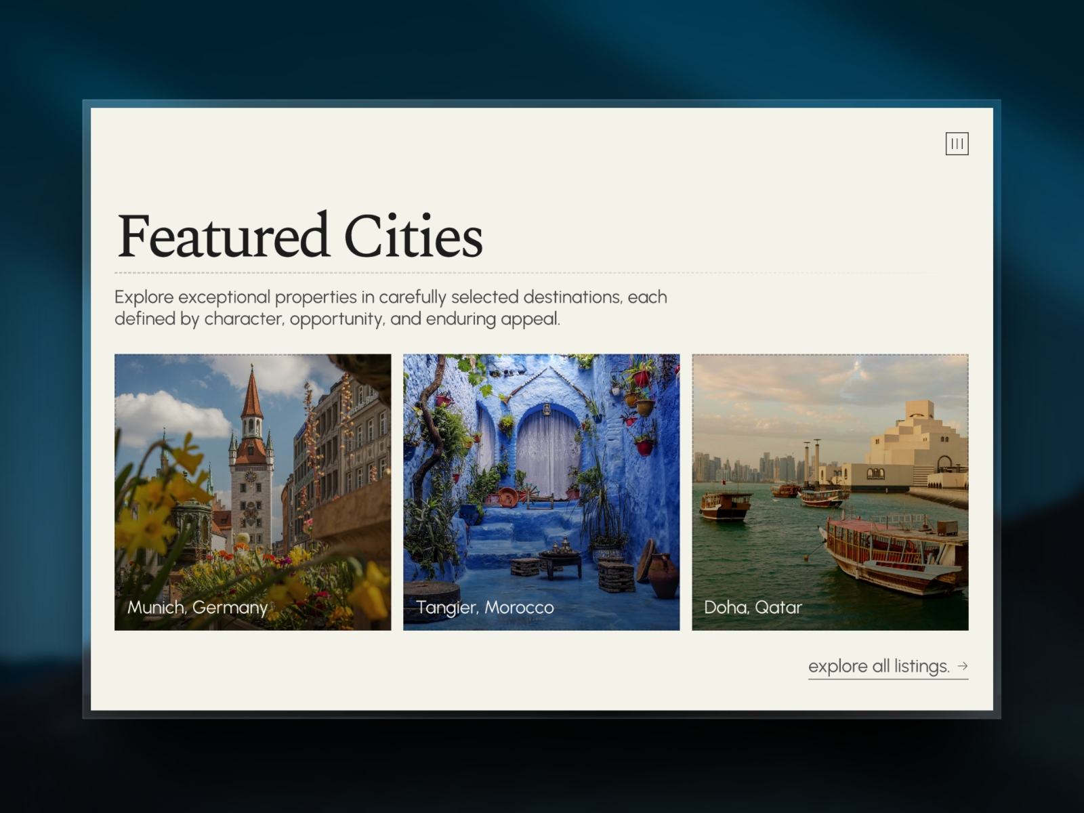Open the three-bar menu icon
The width and height of the screenshot is (1084, 813).
pos(957,144)
